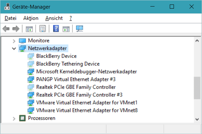Click the VMnet1 adapter icon
This screenshot has height=134, width=202.
coord(30,103)
